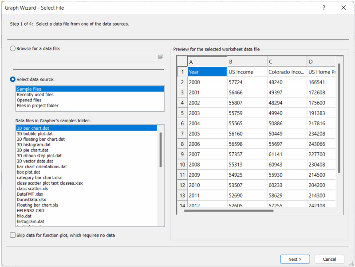
Task: Open the browse folder icon
Action: 160,57
